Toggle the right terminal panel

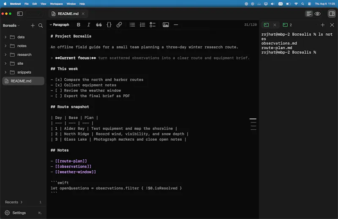click(332, 14)
